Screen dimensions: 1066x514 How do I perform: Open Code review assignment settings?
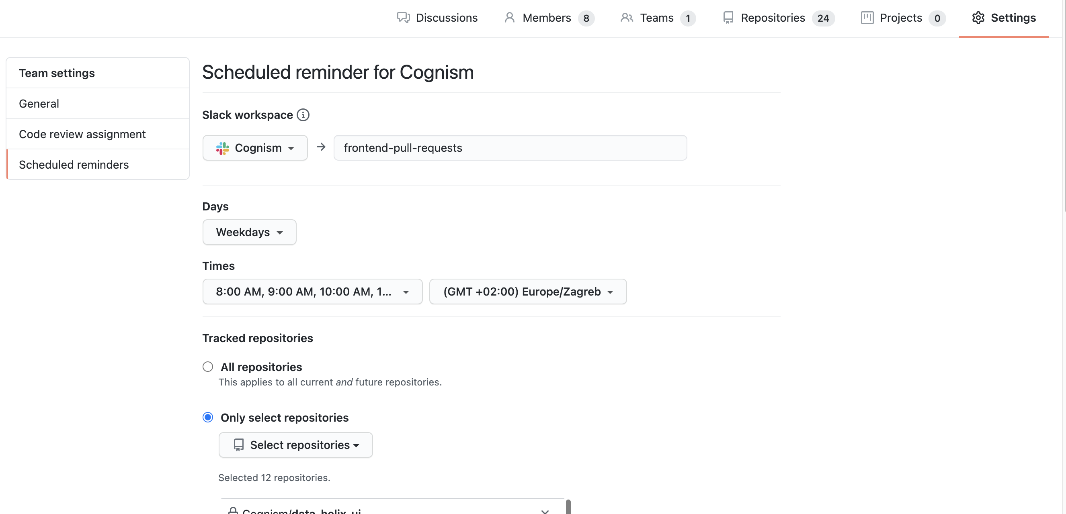(x=82, y=134)
